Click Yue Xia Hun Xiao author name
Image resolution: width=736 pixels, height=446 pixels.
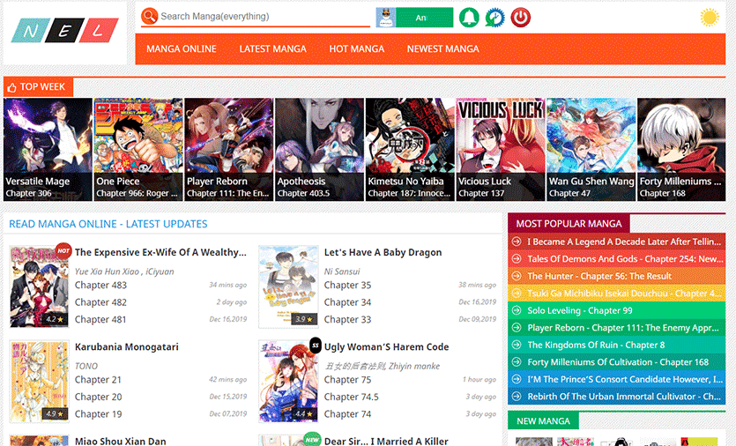(107, 271)
